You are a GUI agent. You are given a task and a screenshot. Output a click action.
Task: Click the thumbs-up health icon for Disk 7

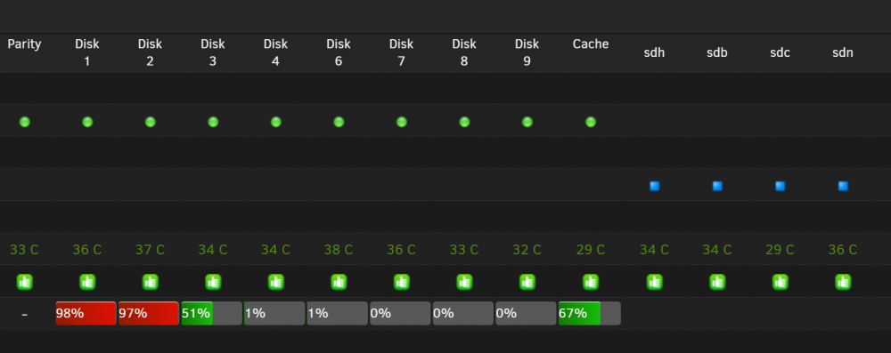point(402,282)
